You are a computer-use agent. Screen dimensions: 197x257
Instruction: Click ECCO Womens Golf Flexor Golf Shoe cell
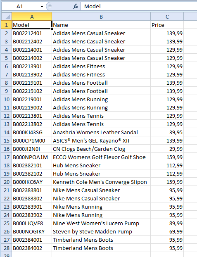[x=101, y=157]
